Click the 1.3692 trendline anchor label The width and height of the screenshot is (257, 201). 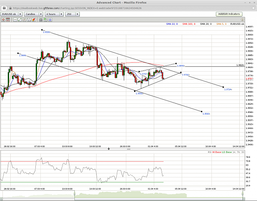139,93
